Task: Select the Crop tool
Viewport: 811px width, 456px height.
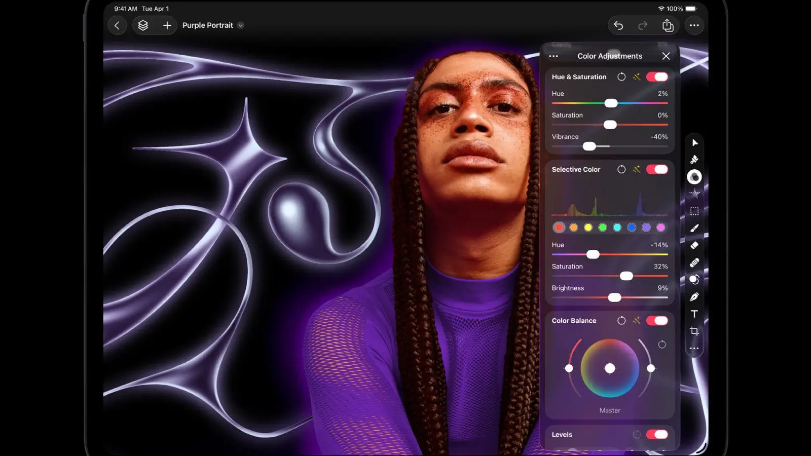Action: point(694,331)
